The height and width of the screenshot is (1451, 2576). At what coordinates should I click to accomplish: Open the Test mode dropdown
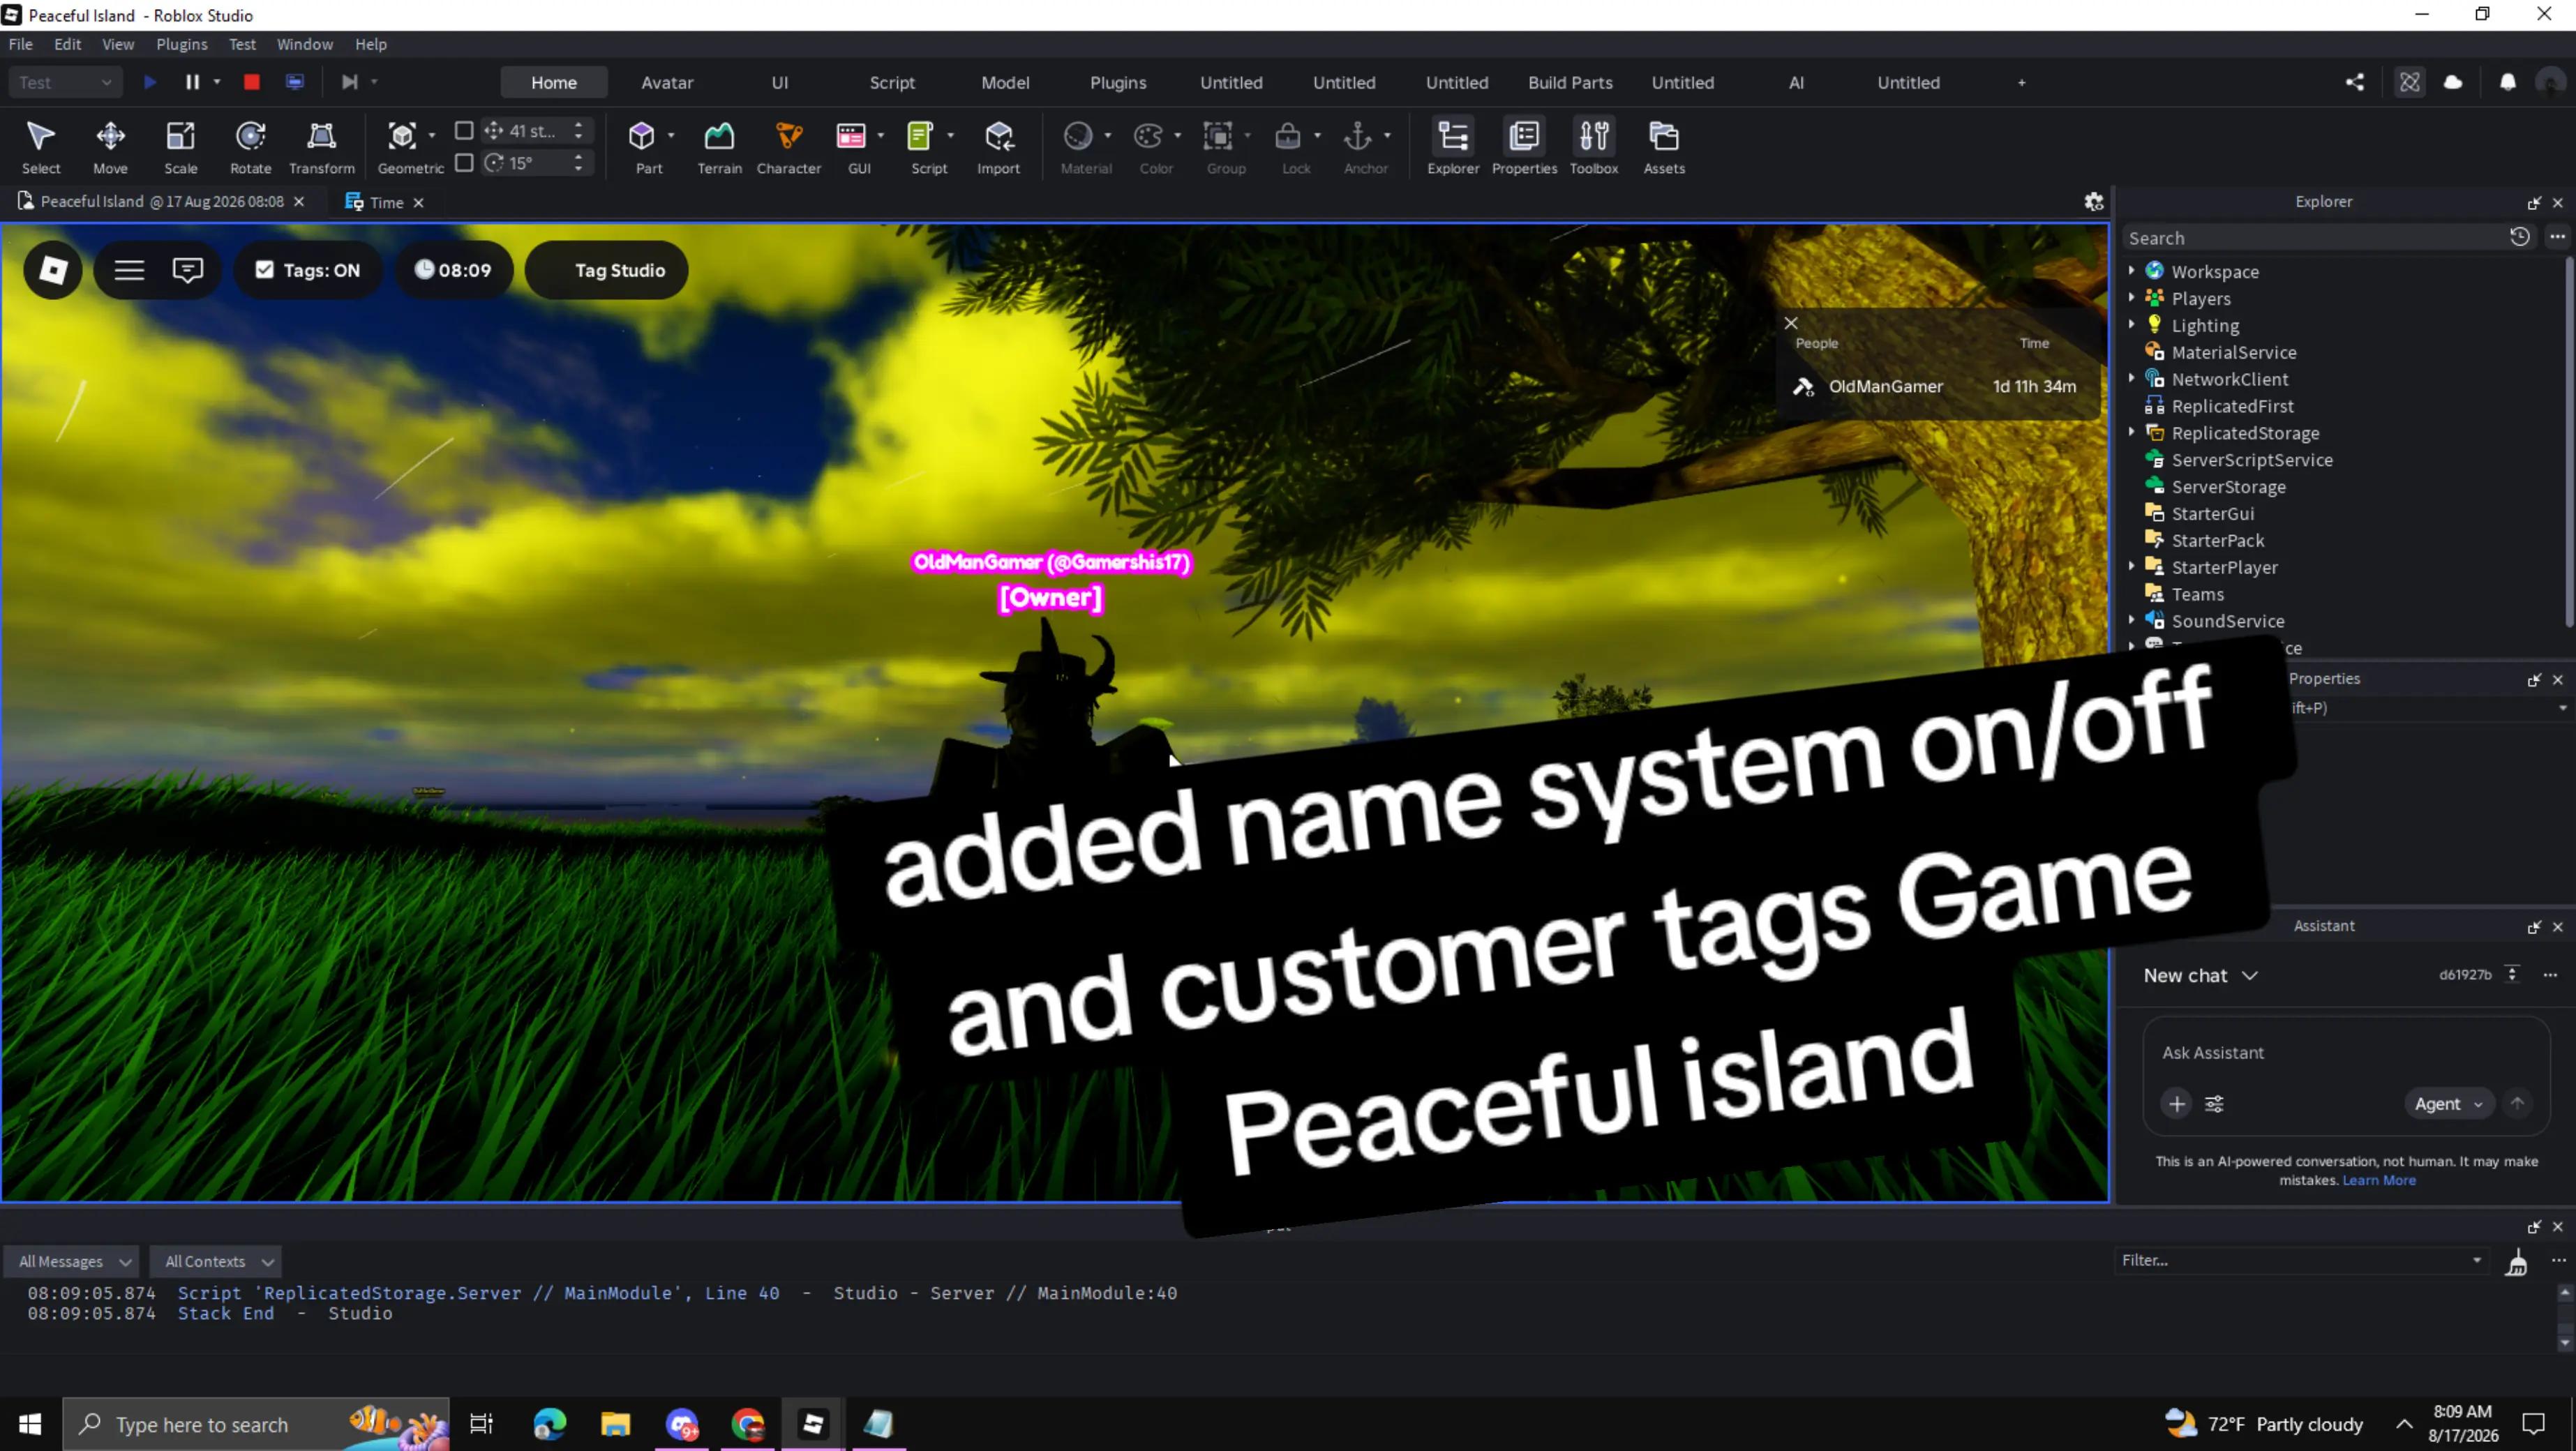pos(65,83)
